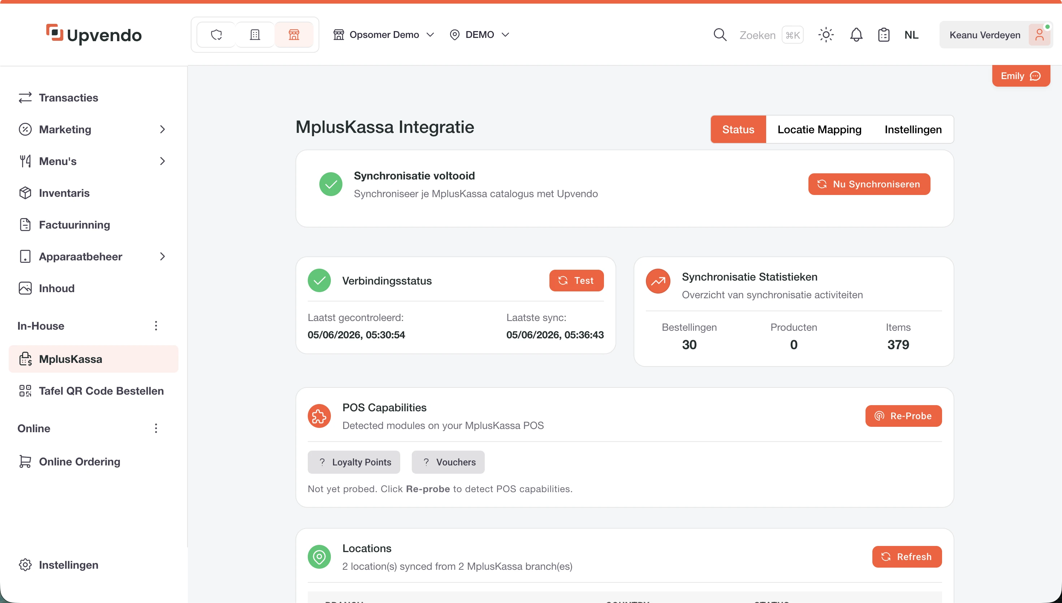Screen dimensions: 1062x603
Task: Click the MplusKassa register icon
Action: 25,359
